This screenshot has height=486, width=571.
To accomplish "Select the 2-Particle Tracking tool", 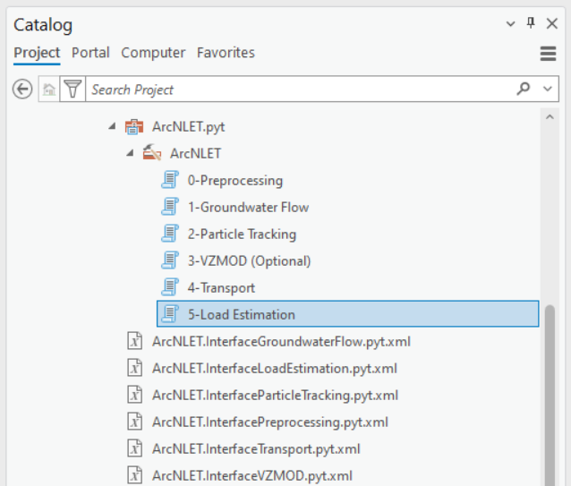I will pyautogui.click(x=242, y=234).
